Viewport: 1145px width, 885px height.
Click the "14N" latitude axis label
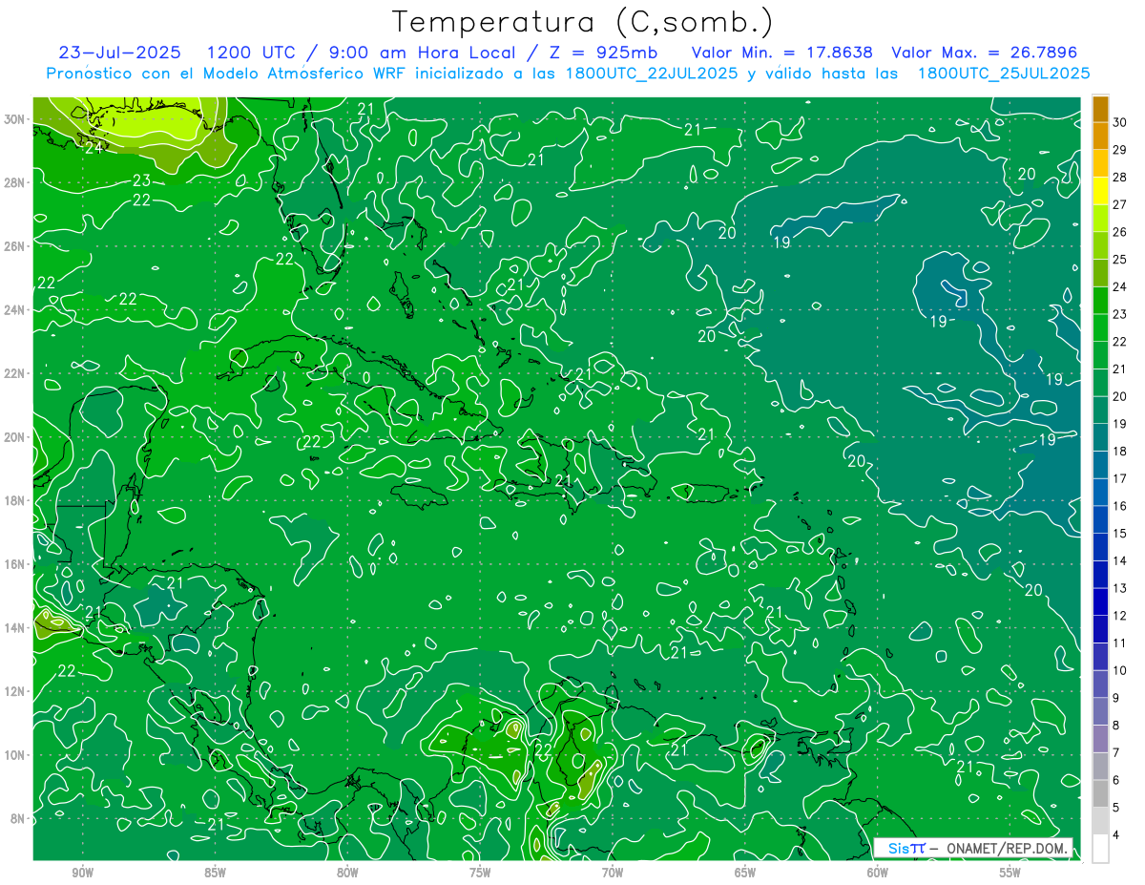click(x=15, y=627)
